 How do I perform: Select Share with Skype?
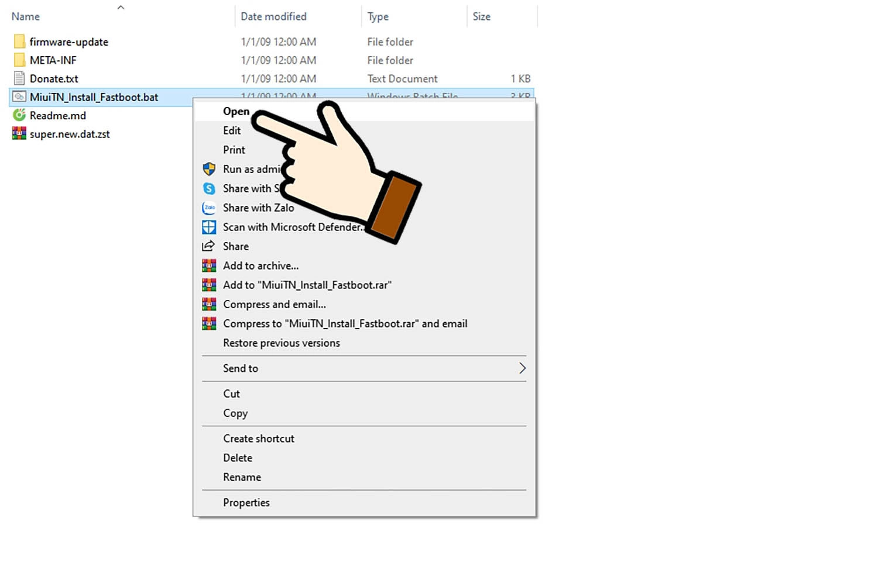(x=251, y=188)
